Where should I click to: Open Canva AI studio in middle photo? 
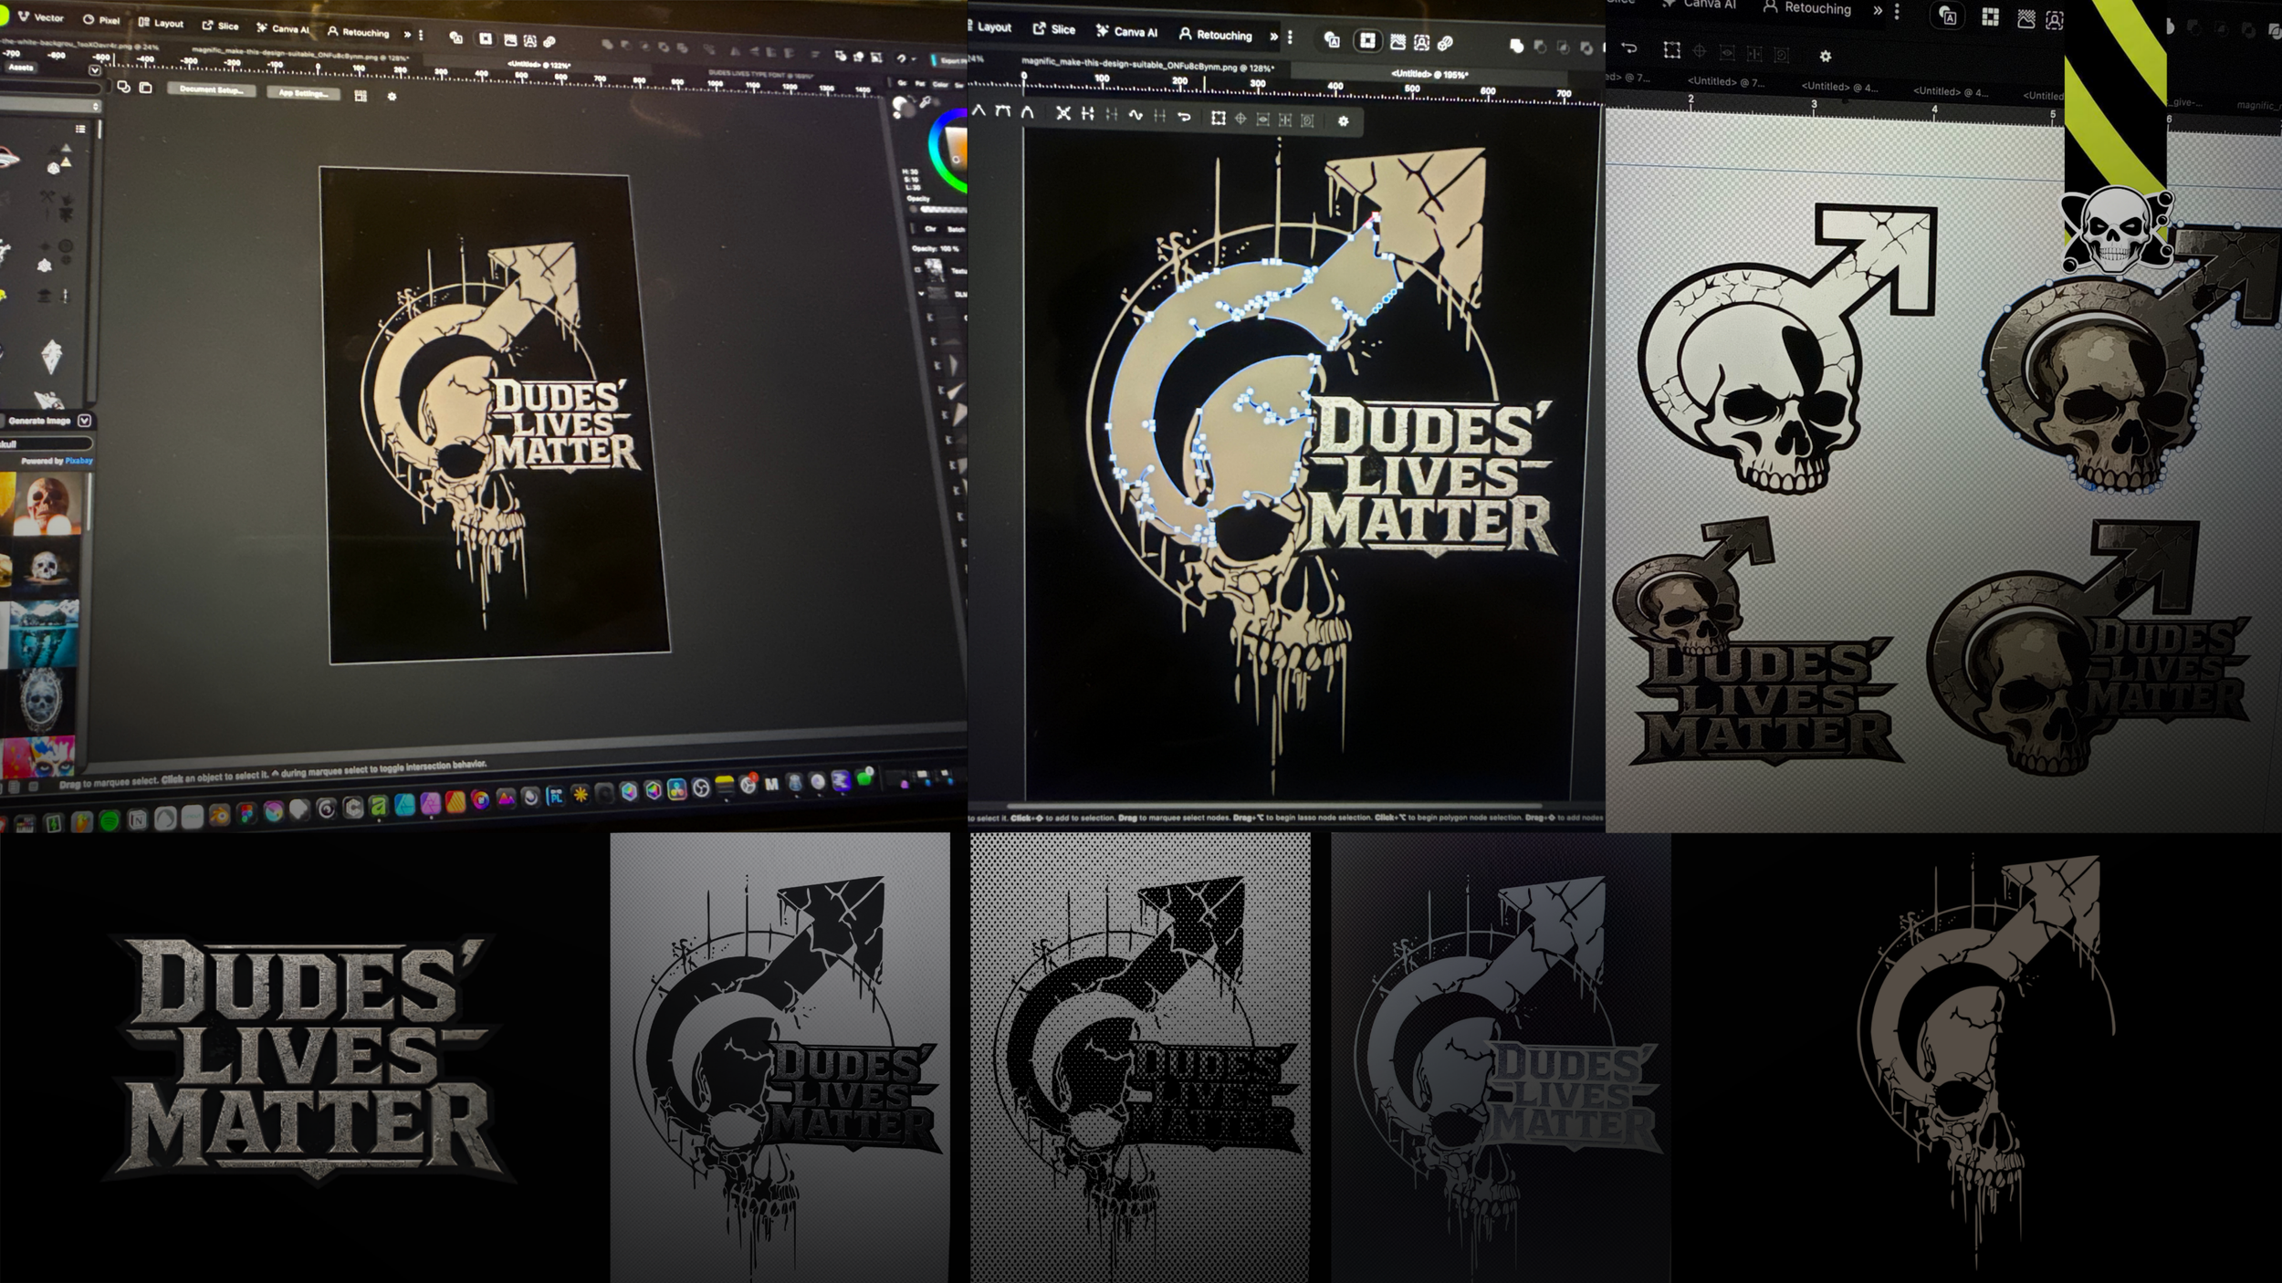[x=1126, y=32]
